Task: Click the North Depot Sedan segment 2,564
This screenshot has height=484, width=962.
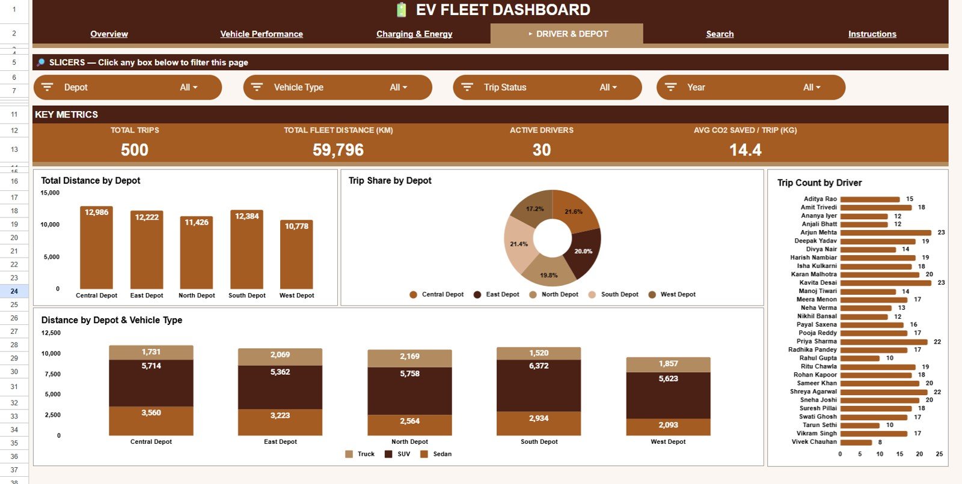Action: coord(409,425)
